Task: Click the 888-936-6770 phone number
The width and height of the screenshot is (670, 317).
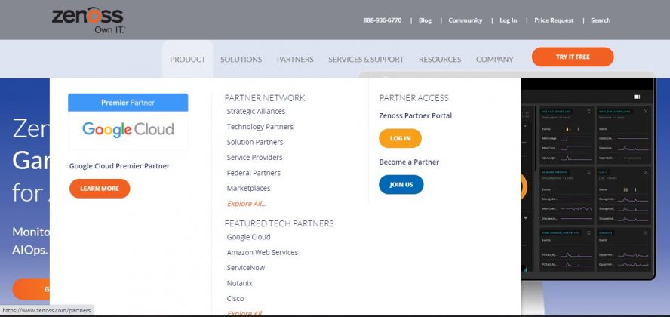Action: [383, 20]
